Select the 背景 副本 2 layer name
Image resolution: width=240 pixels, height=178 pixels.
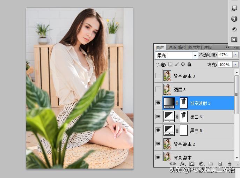pos(184,144)
